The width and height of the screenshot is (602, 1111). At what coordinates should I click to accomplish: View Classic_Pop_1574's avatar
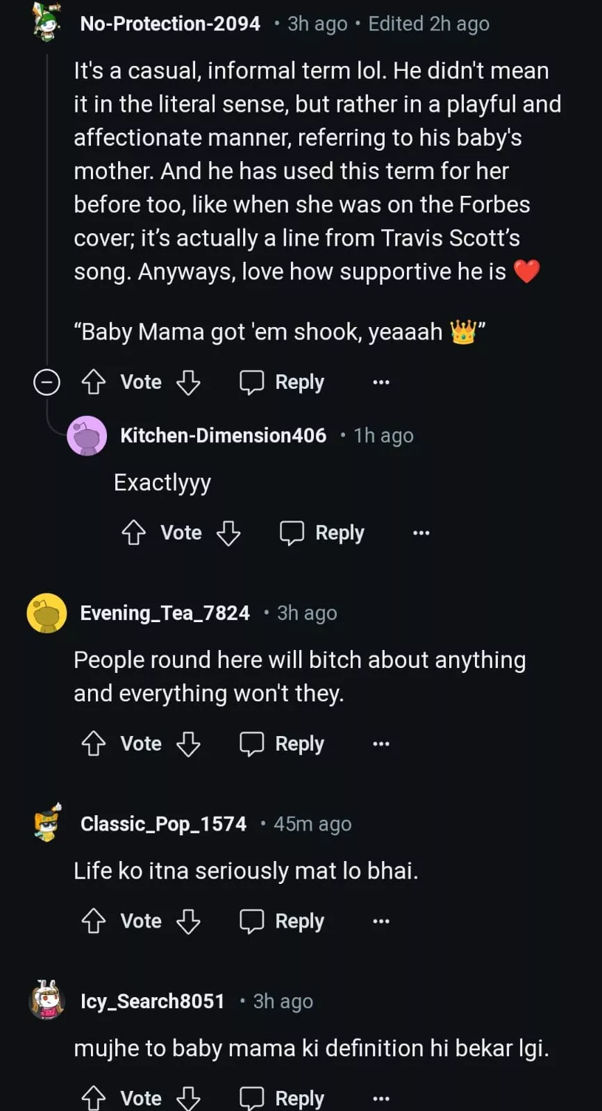pos(47,824)
